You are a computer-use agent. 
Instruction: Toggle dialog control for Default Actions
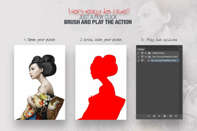142,53
